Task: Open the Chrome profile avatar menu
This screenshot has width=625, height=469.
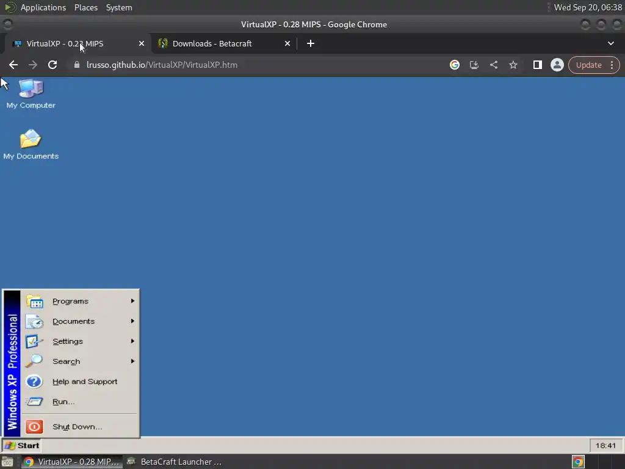Action: pyautogui.click(x=557, y=65)
